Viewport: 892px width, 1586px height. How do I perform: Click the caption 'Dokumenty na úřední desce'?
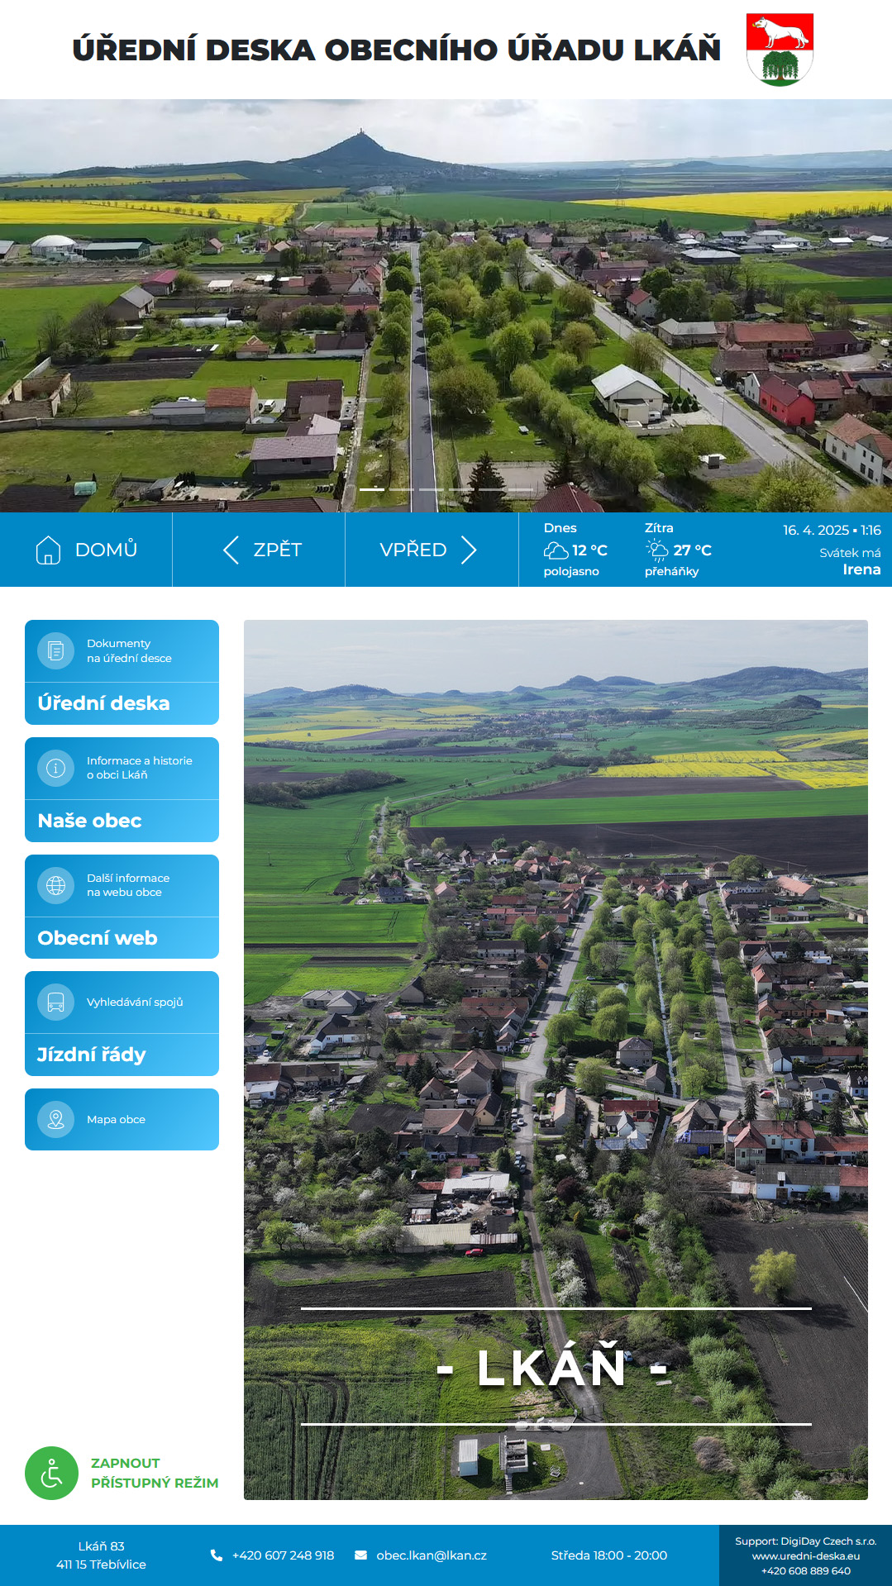click(129, 651)
